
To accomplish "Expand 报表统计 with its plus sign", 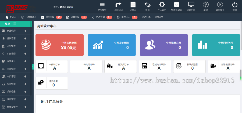I will click(x=26, y=61).
